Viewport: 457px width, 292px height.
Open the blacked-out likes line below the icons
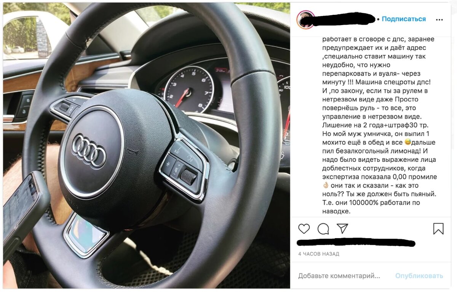356,243
